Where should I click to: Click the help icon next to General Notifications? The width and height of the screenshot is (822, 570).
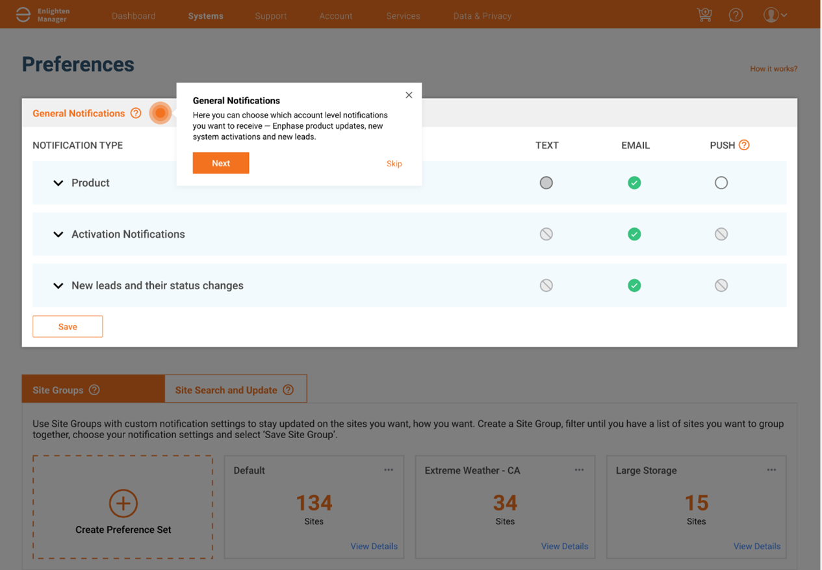tap(135, 112)
